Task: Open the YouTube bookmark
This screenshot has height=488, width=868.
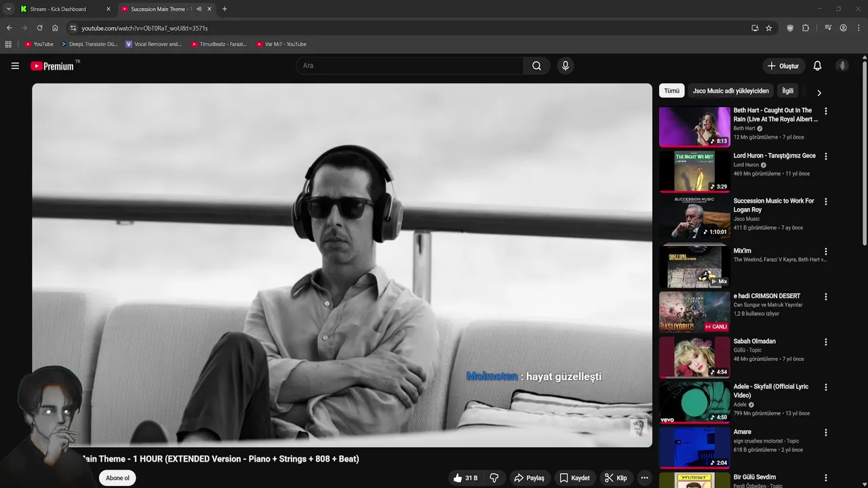Action: pos(39,44)
